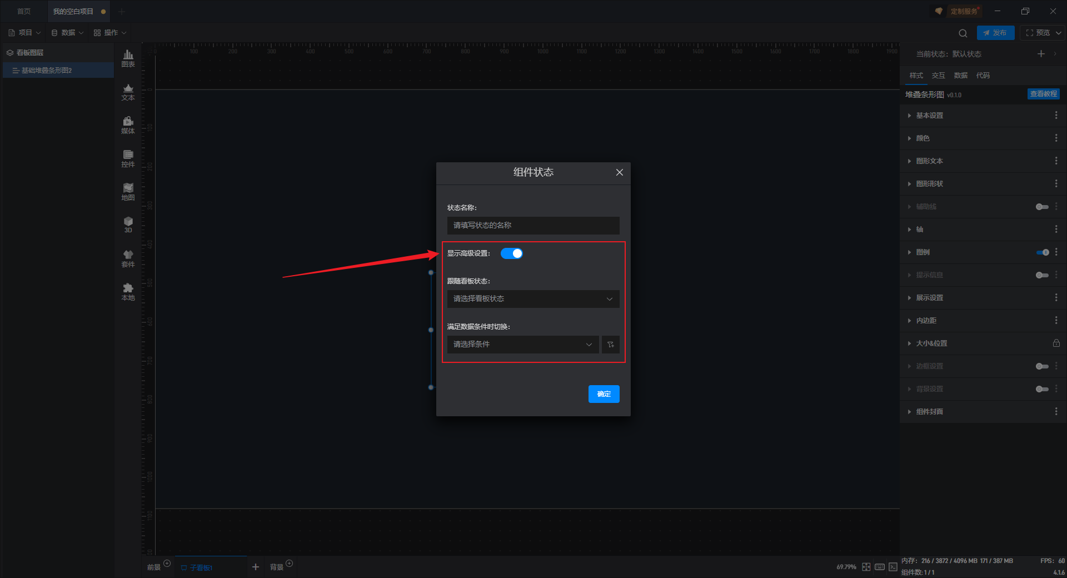
Task: Click the 查看教程 tutorial button
Action: (1044, 94)
